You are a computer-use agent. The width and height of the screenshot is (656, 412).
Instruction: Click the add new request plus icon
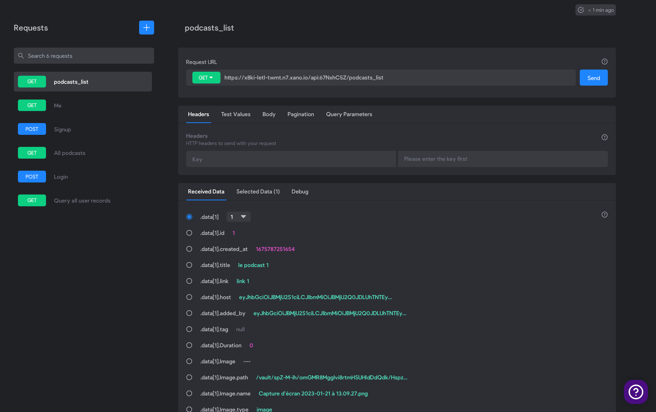point(146,28)
